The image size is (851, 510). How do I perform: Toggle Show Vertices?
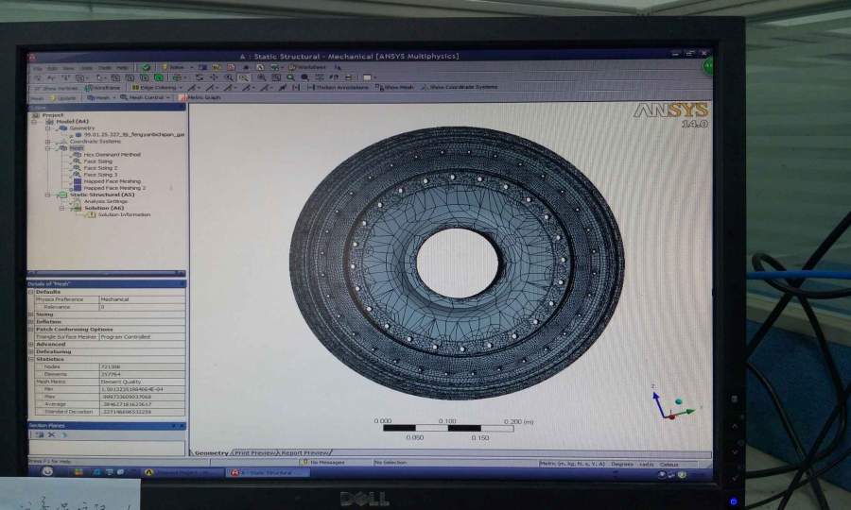pos(56,87)
